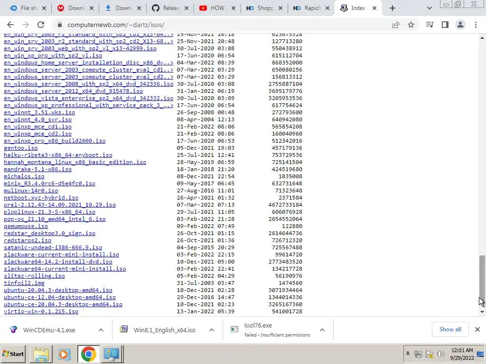Go back to the previous page
The image size is (486, 364).
(x=10, y=25)
